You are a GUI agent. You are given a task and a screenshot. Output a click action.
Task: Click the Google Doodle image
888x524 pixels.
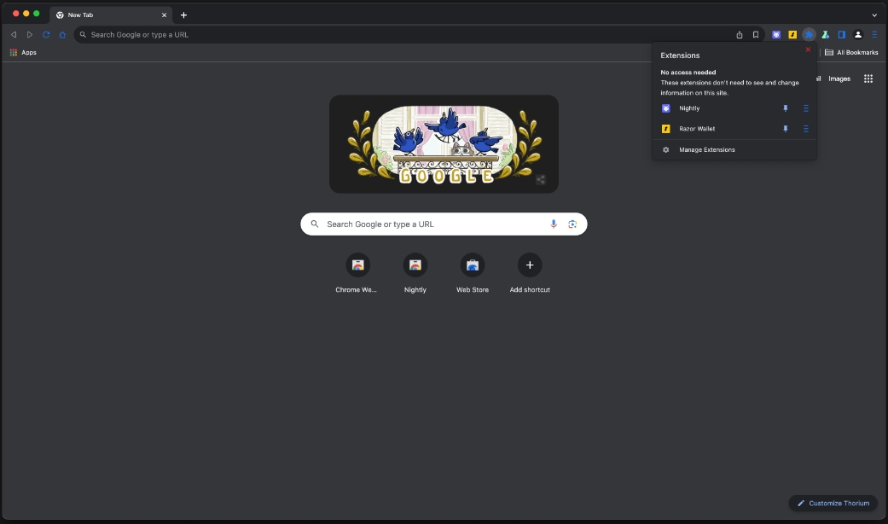(x=444, y=144)
